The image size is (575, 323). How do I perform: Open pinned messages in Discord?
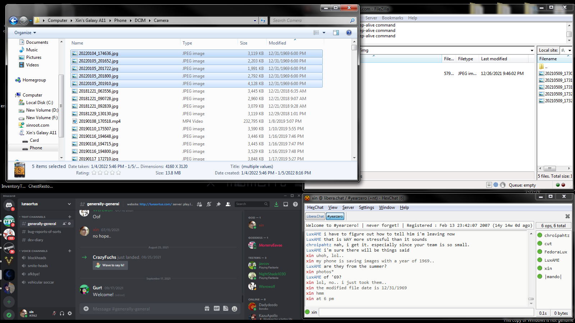pyautogui.click(x=218, y=204)
